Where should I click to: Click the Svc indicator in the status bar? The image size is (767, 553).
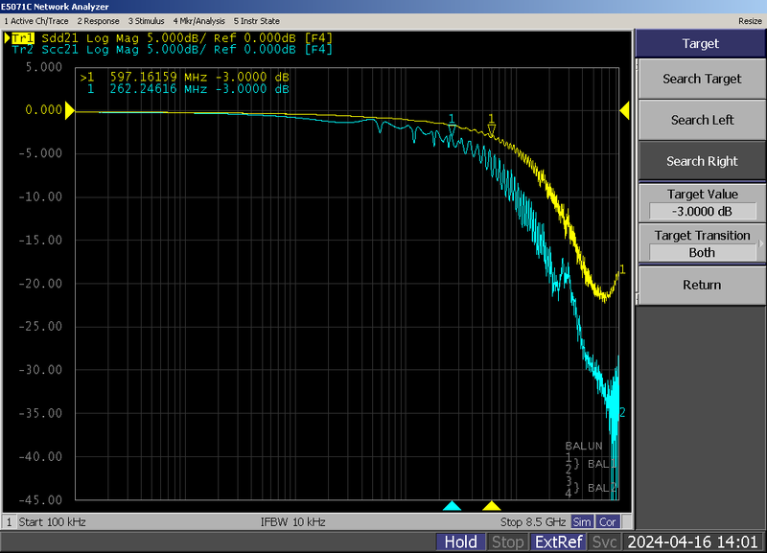[x=604, y=541]
